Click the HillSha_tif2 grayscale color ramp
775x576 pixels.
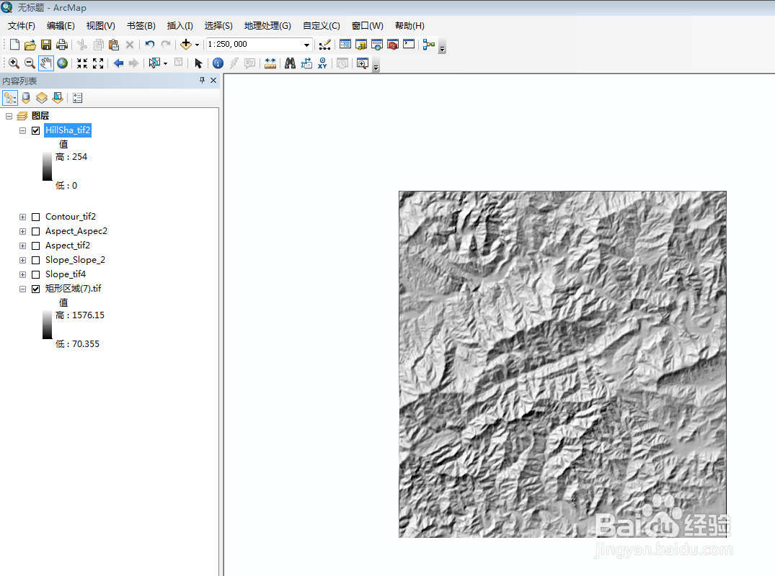[x=47, y=166]
